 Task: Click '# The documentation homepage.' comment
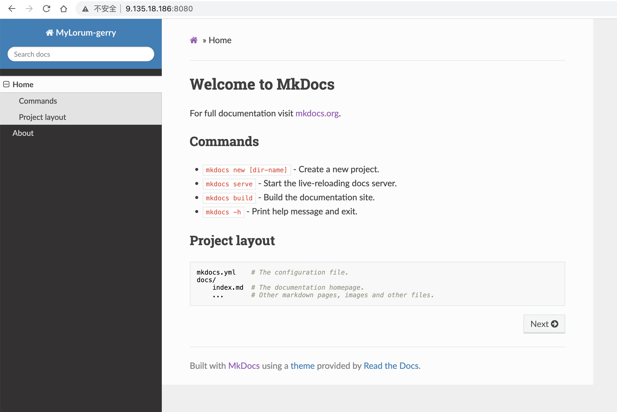coord(307,288)
